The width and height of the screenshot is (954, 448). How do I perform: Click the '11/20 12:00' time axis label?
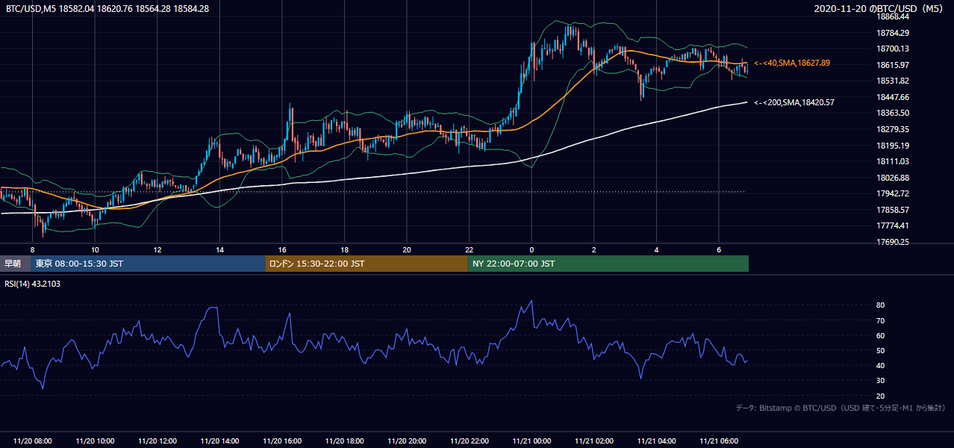[x=157, y=441]
